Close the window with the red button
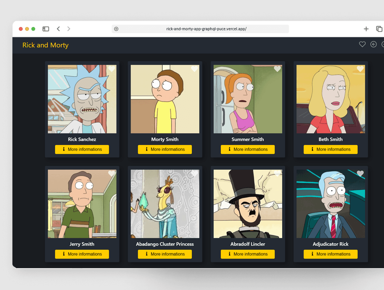Screen dimensions: 384x290 click(x=21, y=29)
